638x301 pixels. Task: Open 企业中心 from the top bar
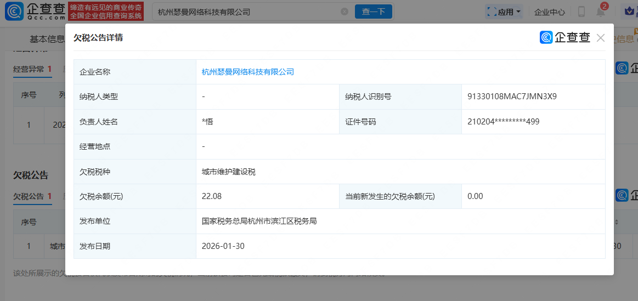click(549, 12)
